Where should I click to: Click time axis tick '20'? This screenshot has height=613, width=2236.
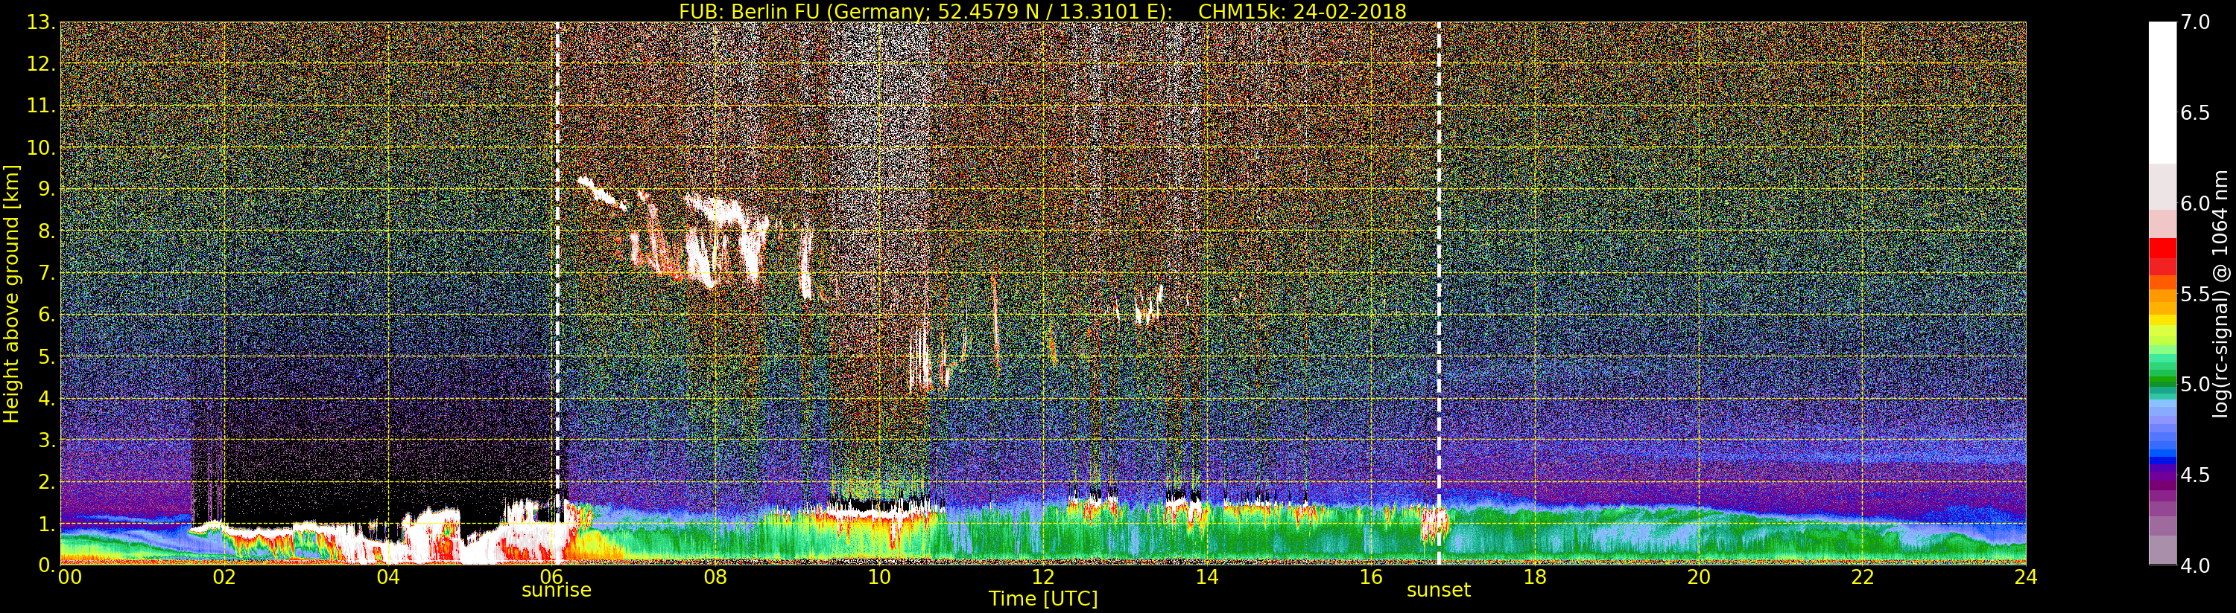tap(1699, 577)
